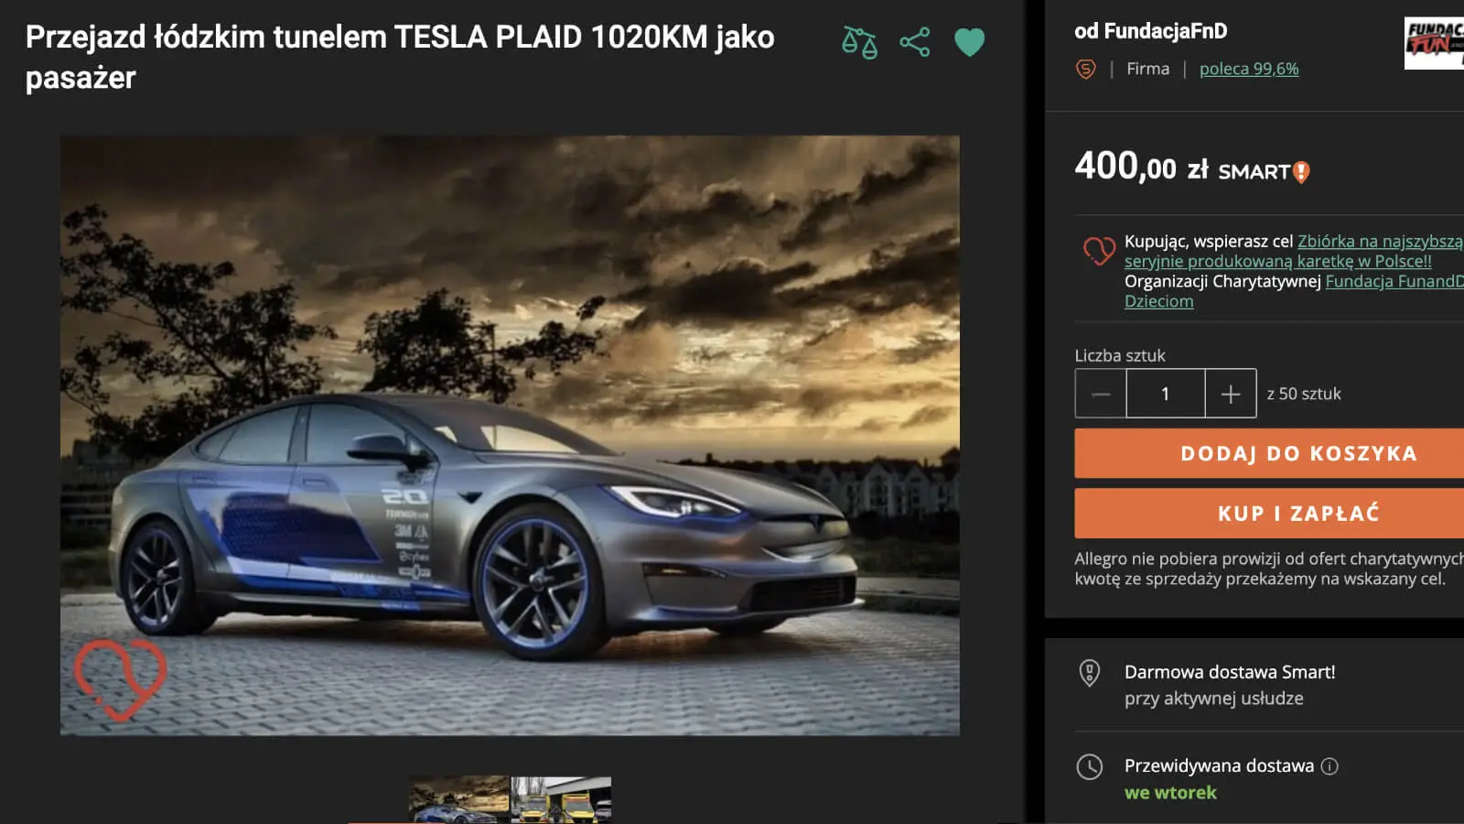Click the charity heart icon near Kupując

(1098, 250)
